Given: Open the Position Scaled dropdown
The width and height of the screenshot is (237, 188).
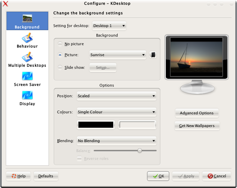Looking at the screenshot, I should 116,96.
